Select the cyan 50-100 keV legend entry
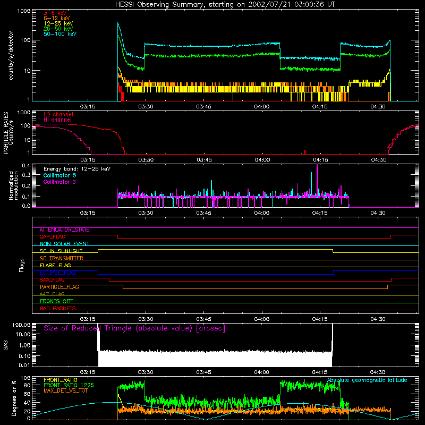The width and height of the screenshot is (425, 425). 60,34
